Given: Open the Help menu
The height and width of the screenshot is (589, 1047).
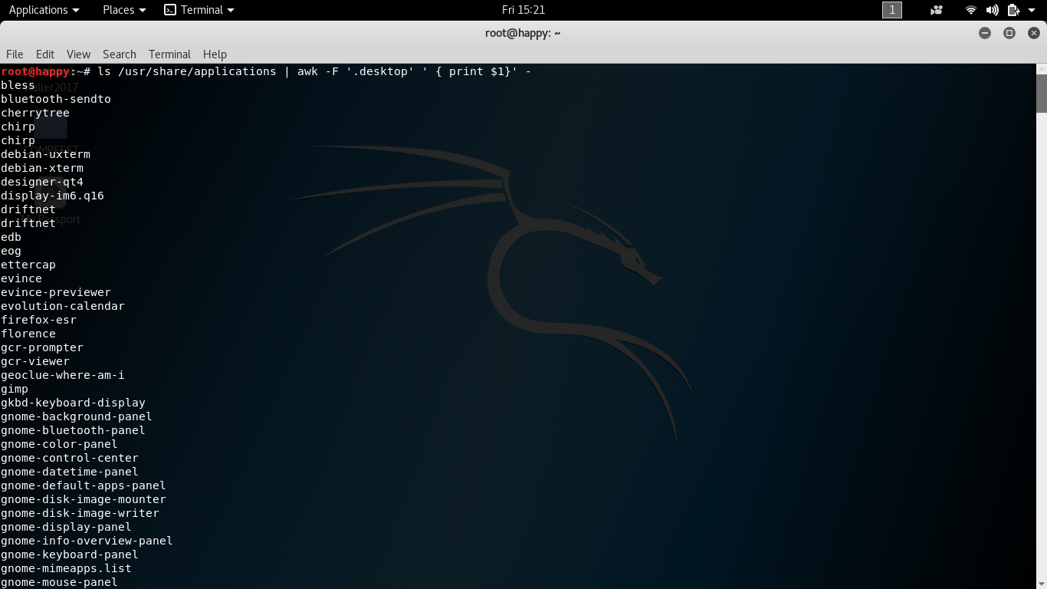Looking at the screenshot, I should [215, 54].
